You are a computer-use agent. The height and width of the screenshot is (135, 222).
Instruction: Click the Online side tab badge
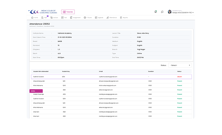36,91
